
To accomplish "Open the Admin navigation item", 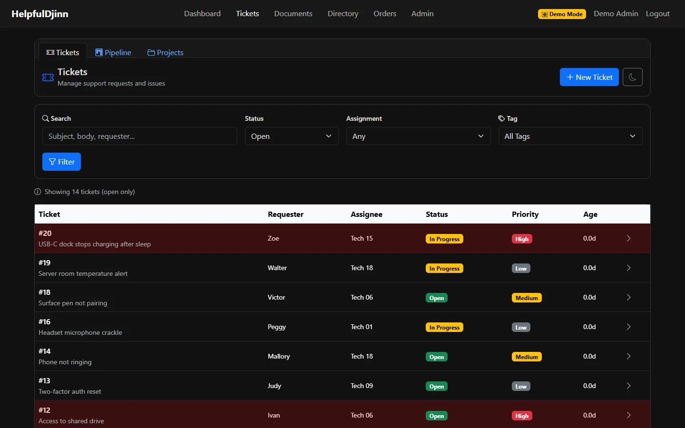I will click(x=422, y=14).
